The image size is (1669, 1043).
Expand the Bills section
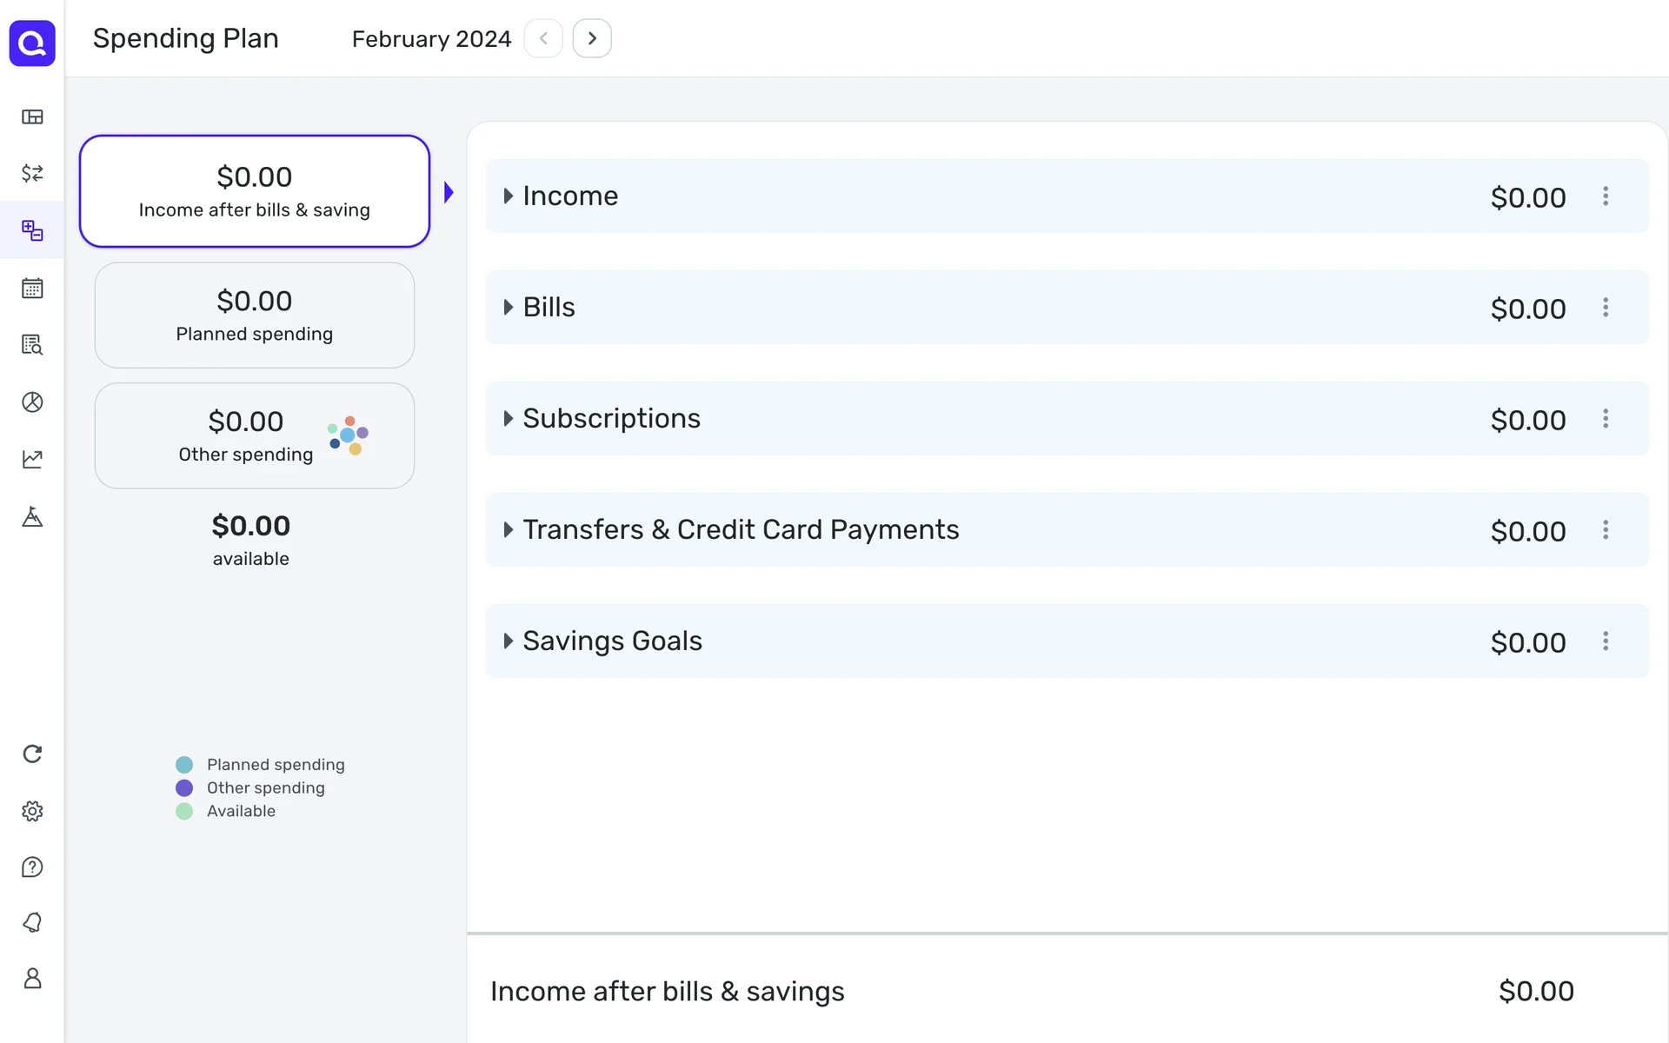[x=509, y=308]
